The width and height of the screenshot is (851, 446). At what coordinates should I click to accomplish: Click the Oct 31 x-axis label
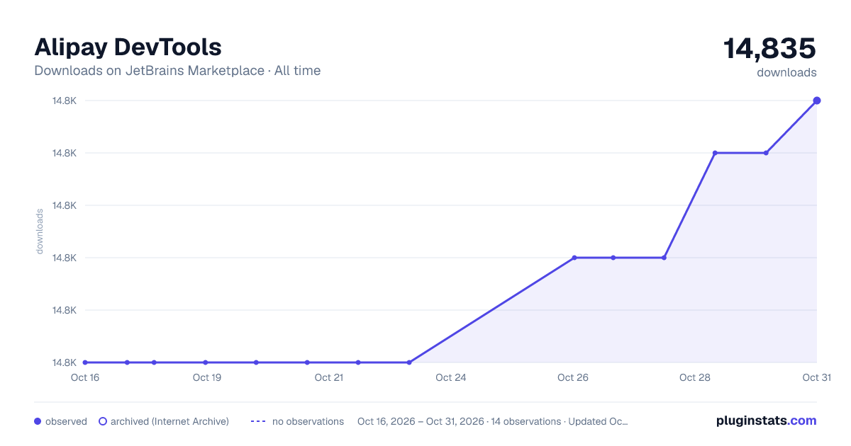tap(816, 377)
